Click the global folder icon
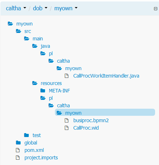The image size is (159, 165). click(18, 143)
